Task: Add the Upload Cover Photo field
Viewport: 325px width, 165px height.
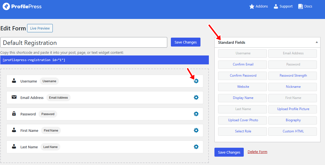Action: [243, 120]
